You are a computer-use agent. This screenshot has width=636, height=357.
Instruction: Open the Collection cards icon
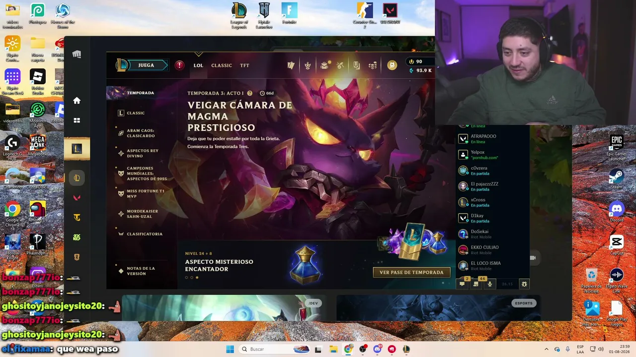(x=291, y=65)
